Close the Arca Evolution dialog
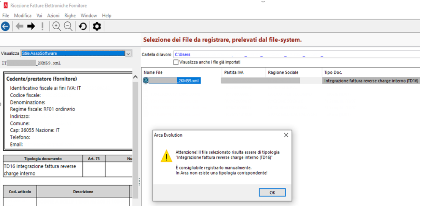421x207 pixels. pos(286,135)
